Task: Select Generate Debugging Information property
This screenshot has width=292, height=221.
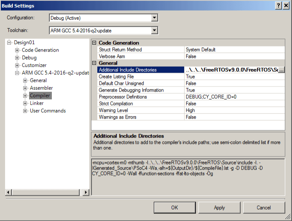Action: pos(141,90)
